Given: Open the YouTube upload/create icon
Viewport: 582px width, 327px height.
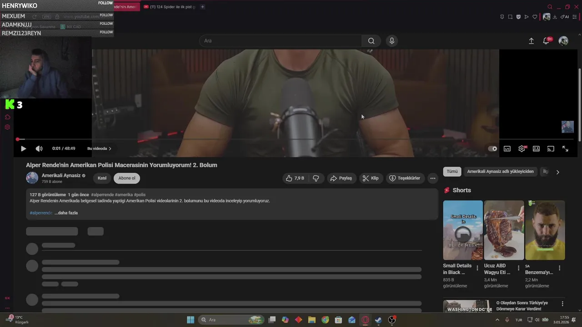Looking at the screenshot, I should [531, 41].
